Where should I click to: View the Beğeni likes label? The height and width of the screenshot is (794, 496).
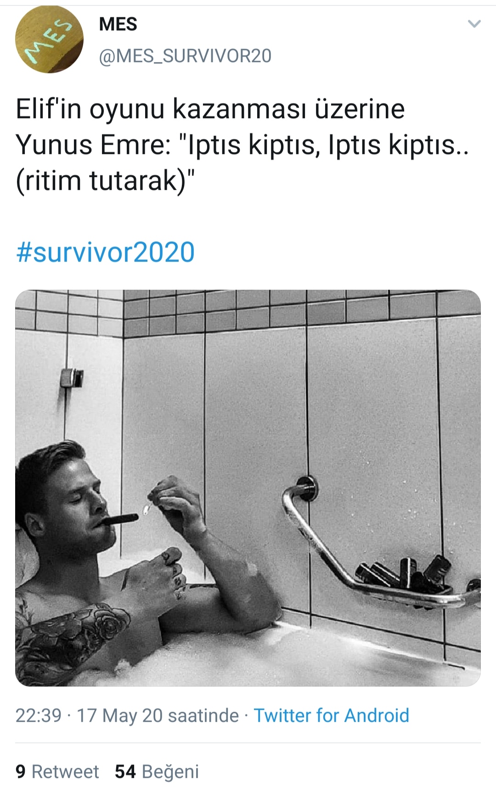coord(170,772)
